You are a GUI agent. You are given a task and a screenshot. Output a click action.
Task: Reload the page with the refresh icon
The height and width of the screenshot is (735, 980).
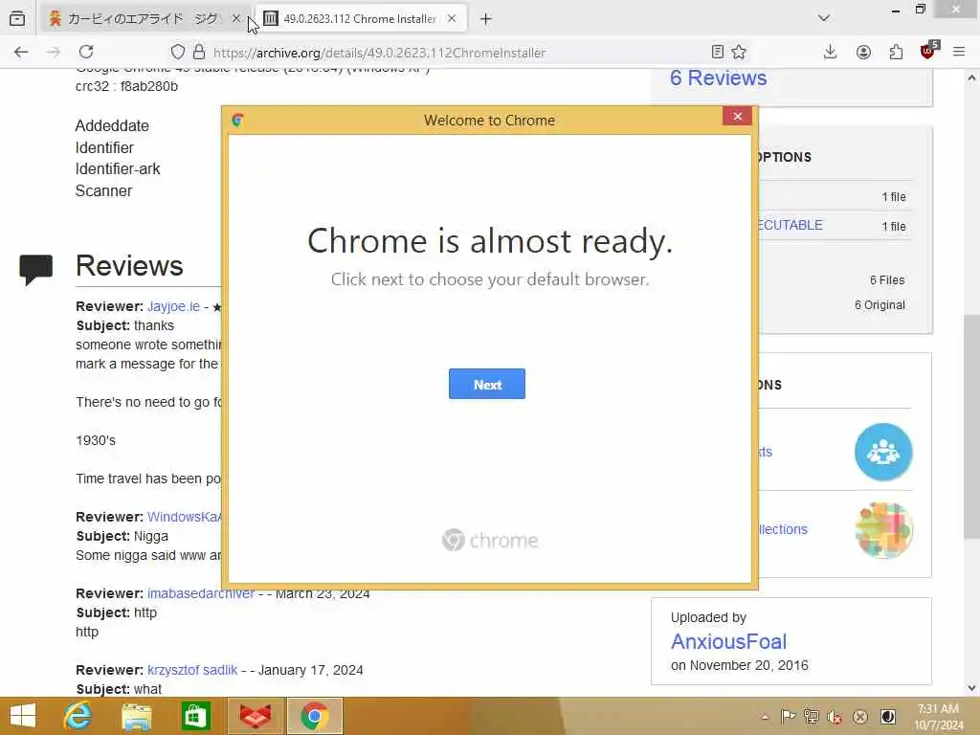pos(86,52)
